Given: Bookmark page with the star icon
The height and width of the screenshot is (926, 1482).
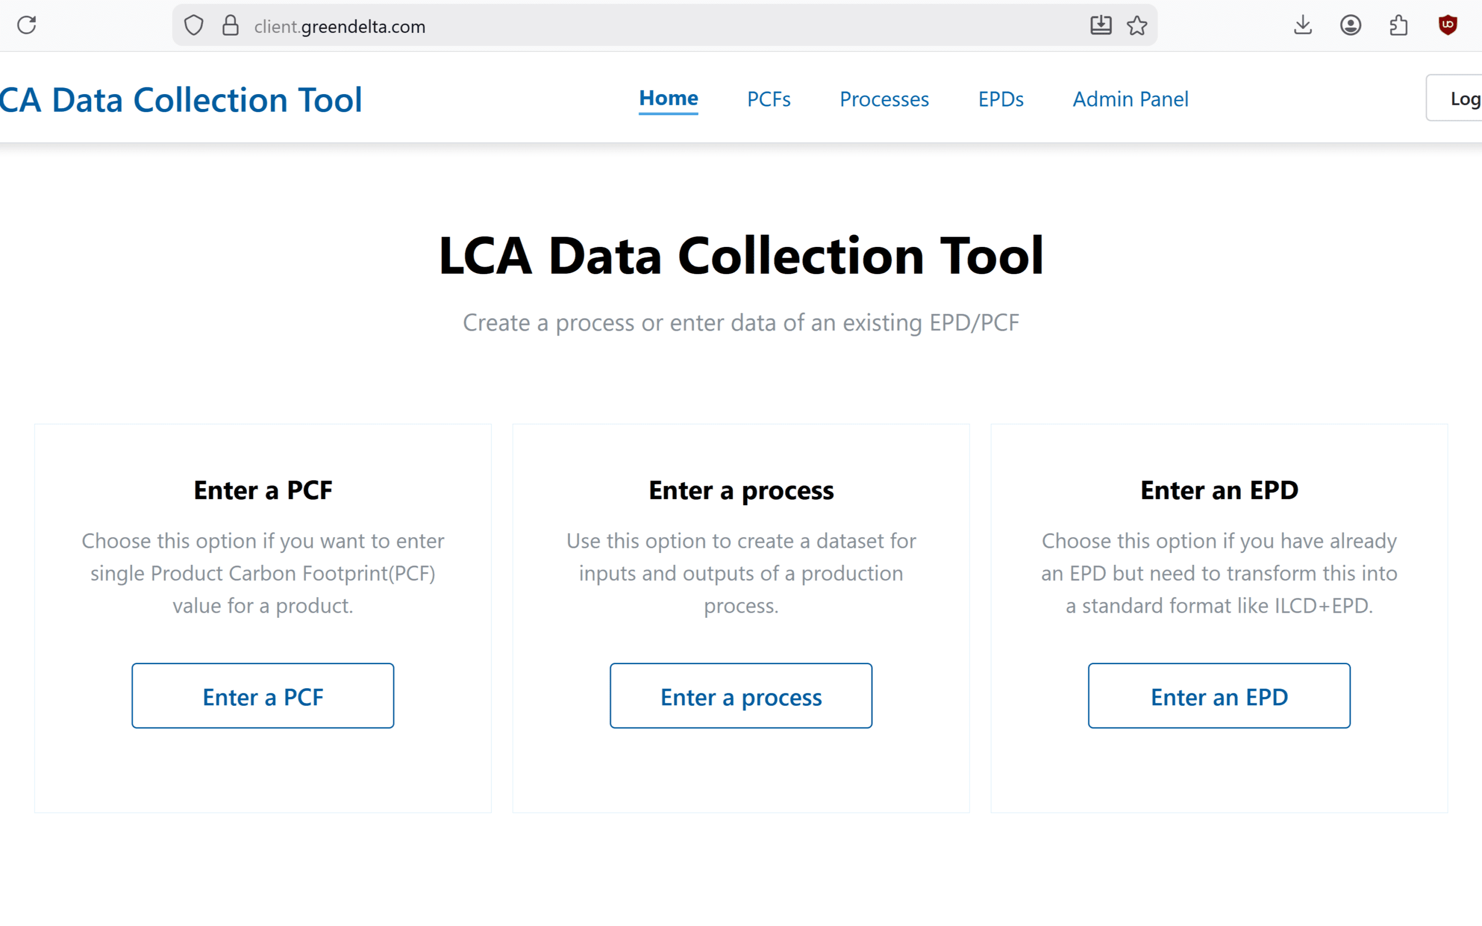Looking at the screenshot, I should click(1137, 25).
